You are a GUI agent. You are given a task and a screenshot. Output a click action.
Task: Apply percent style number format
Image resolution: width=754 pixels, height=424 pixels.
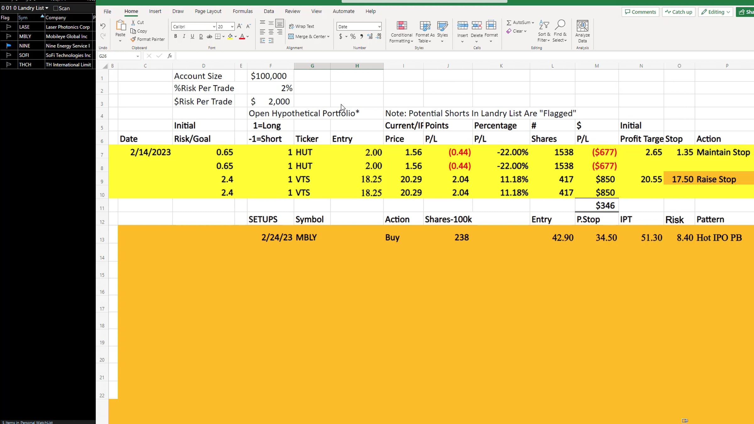(353, 36)
